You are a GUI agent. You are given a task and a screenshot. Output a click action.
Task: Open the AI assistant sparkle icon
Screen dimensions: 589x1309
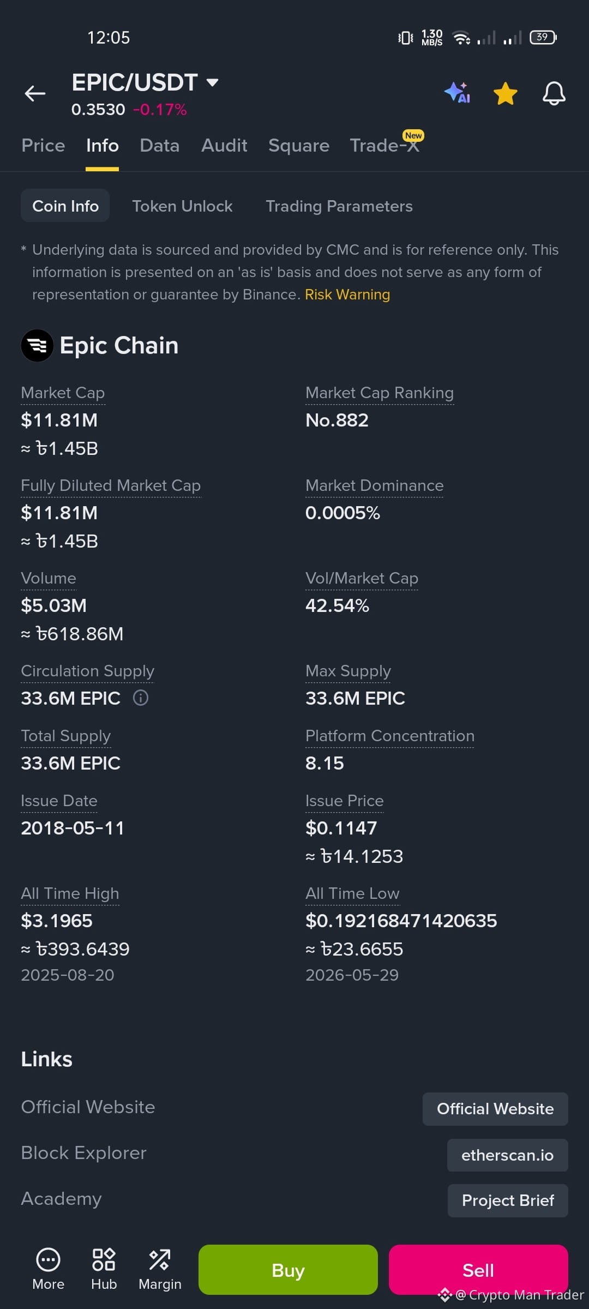[x=458, y=93]
